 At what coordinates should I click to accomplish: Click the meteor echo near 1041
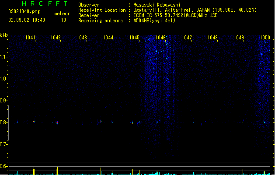pos(34,121)
